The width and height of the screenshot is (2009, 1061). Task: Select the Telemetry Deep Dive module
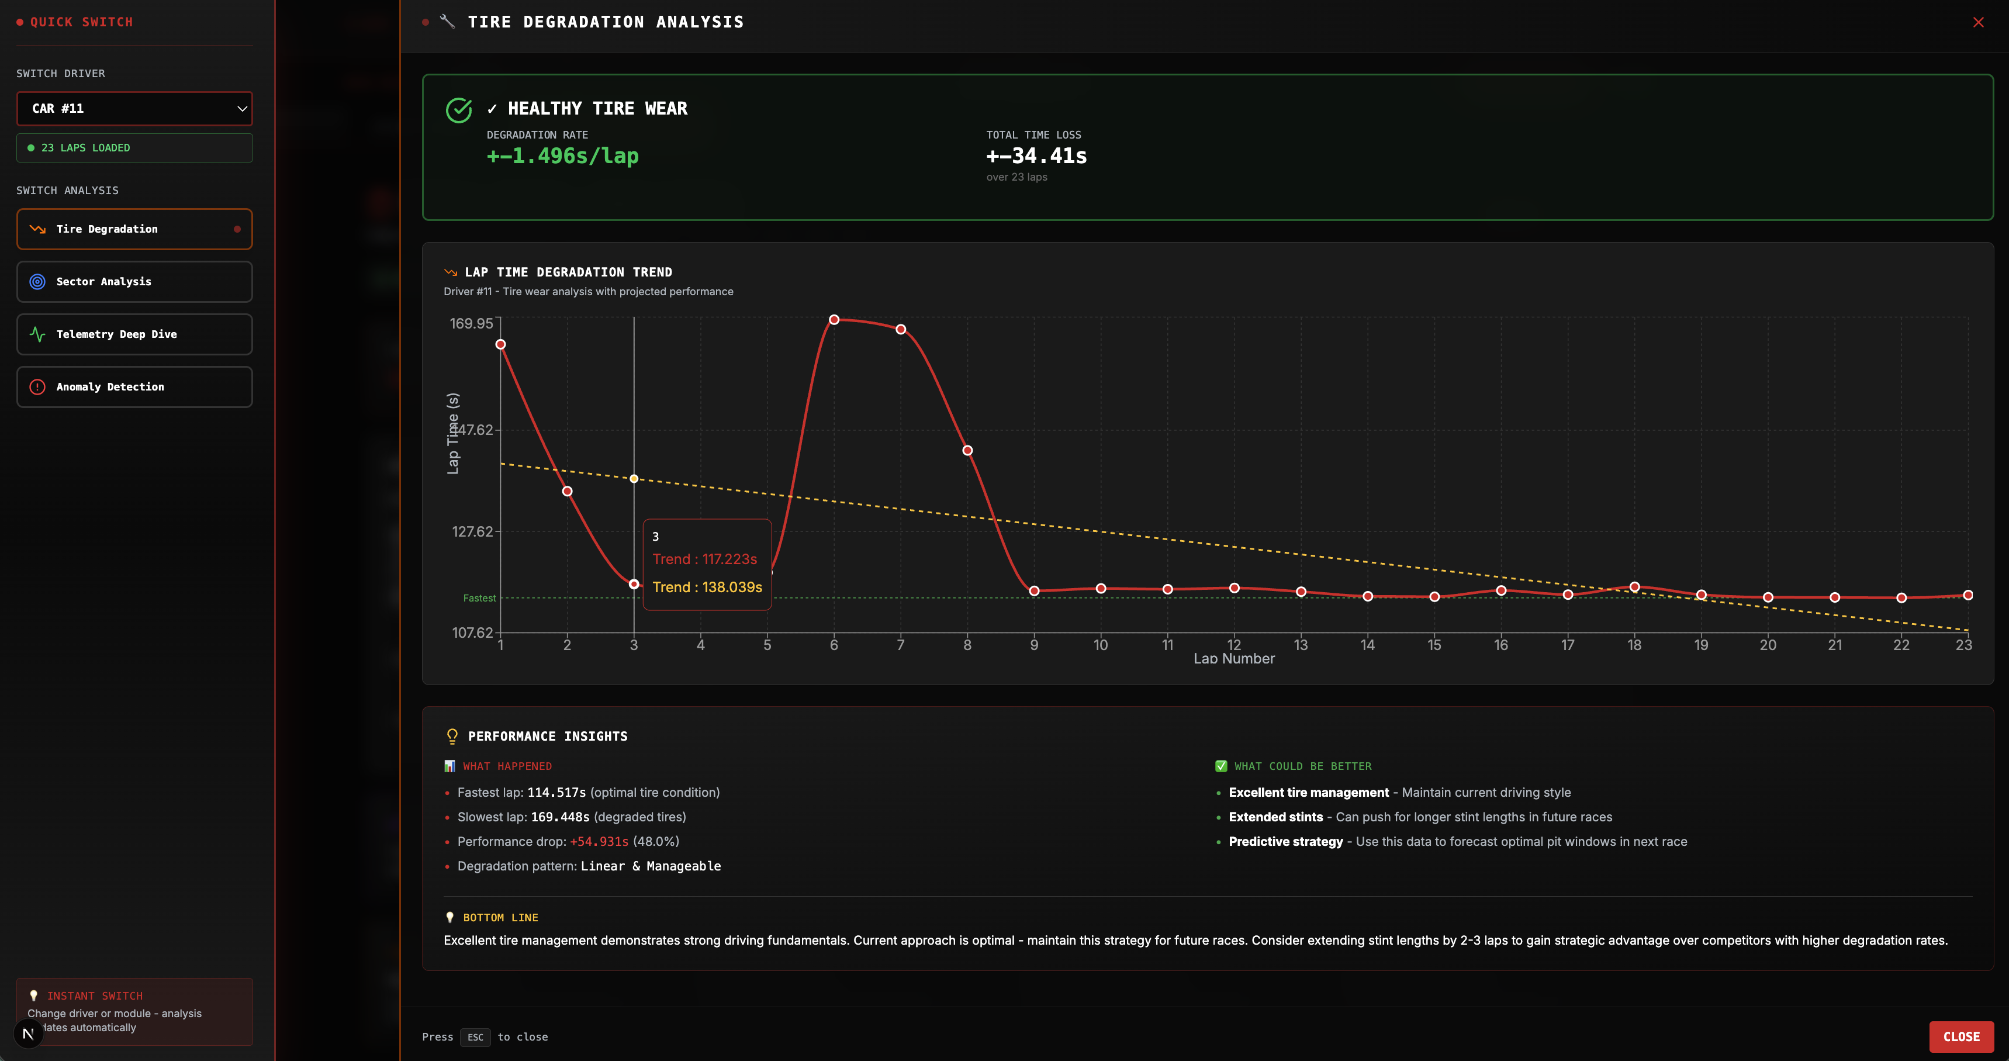coord(134,335)
